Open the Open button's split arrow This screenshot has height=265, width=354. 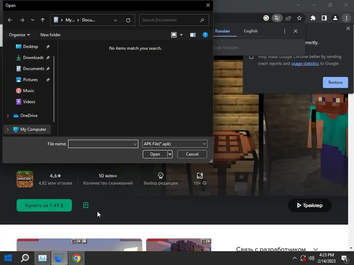point(170,154)
